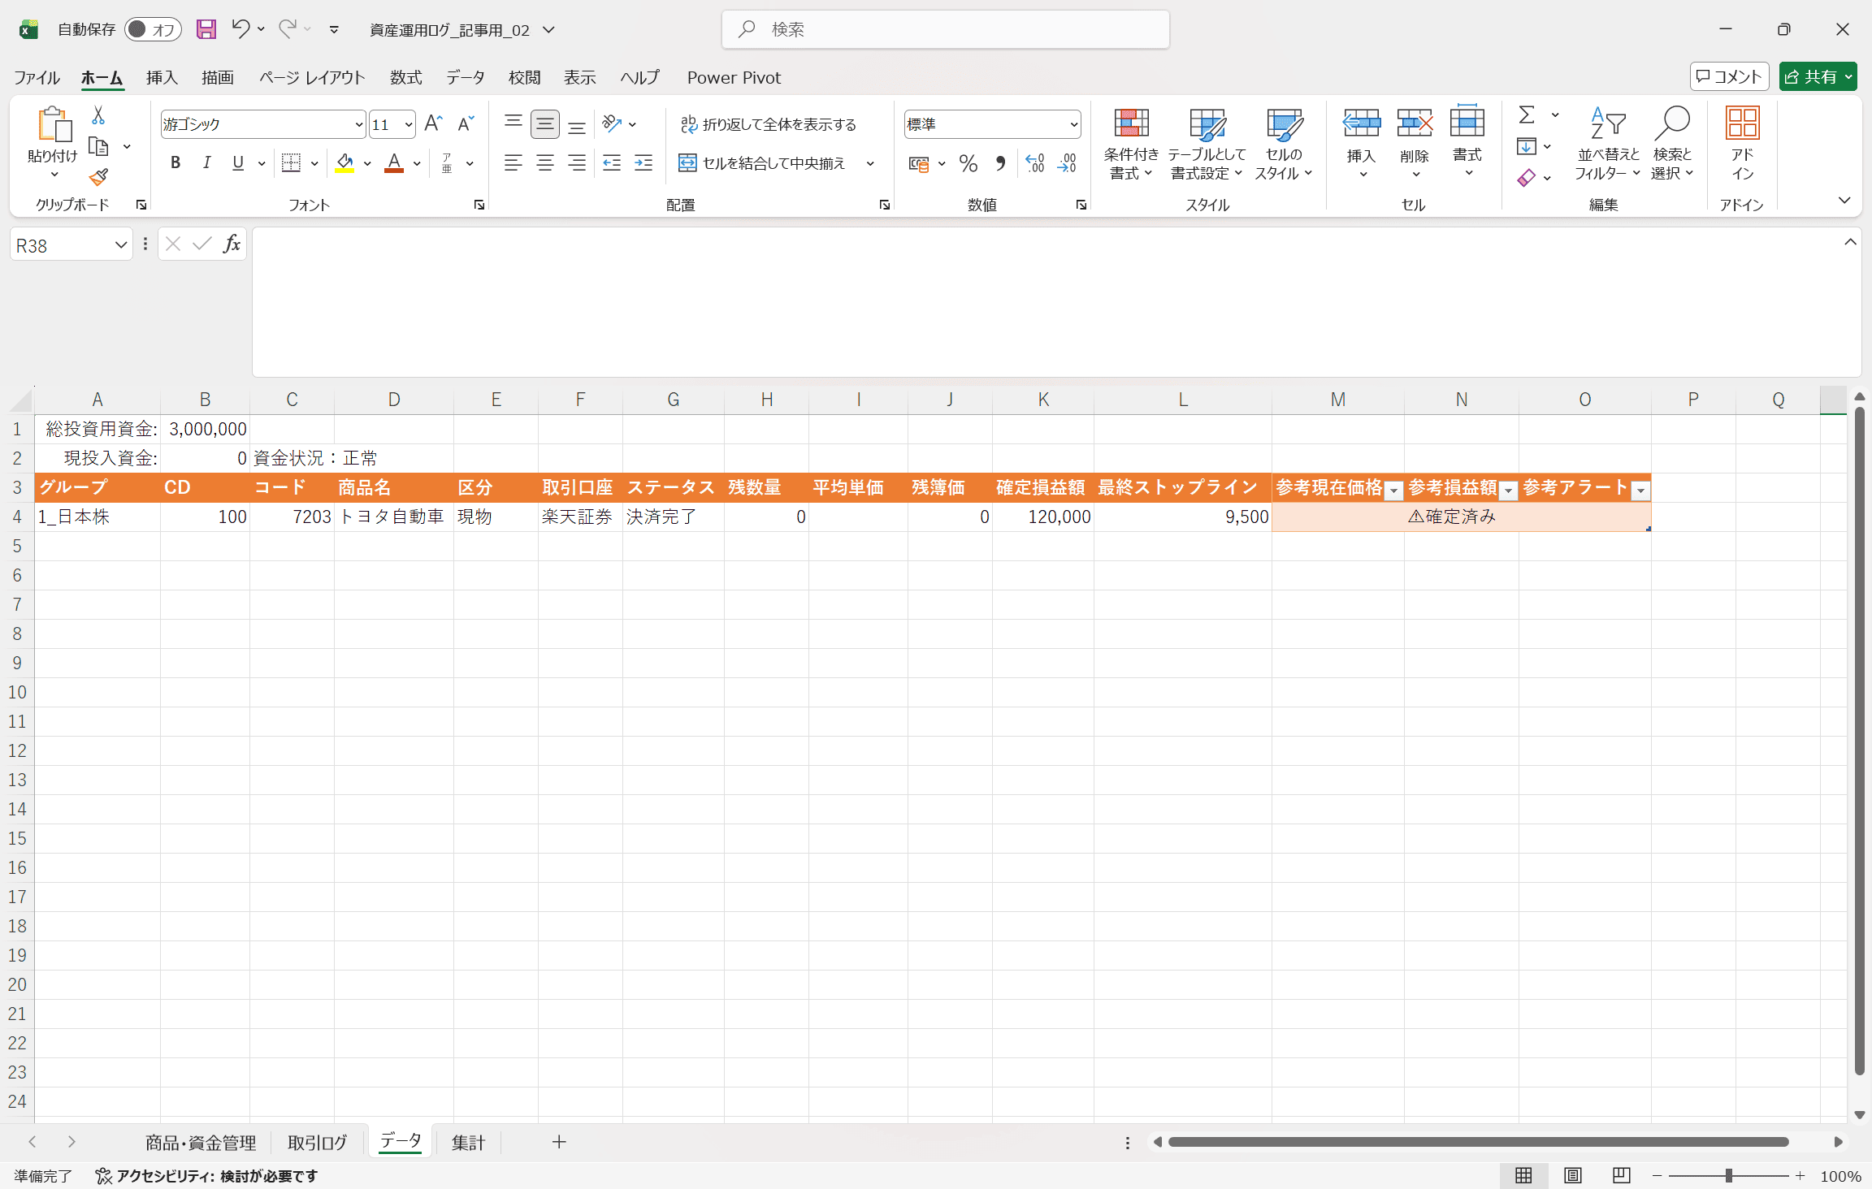Toggle wrap text (折り返して全体を表示する)

[x=768, y=124]
